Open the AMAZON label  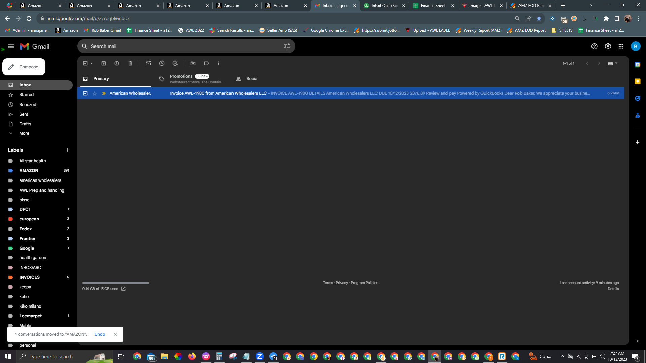(x=36, y=171)
